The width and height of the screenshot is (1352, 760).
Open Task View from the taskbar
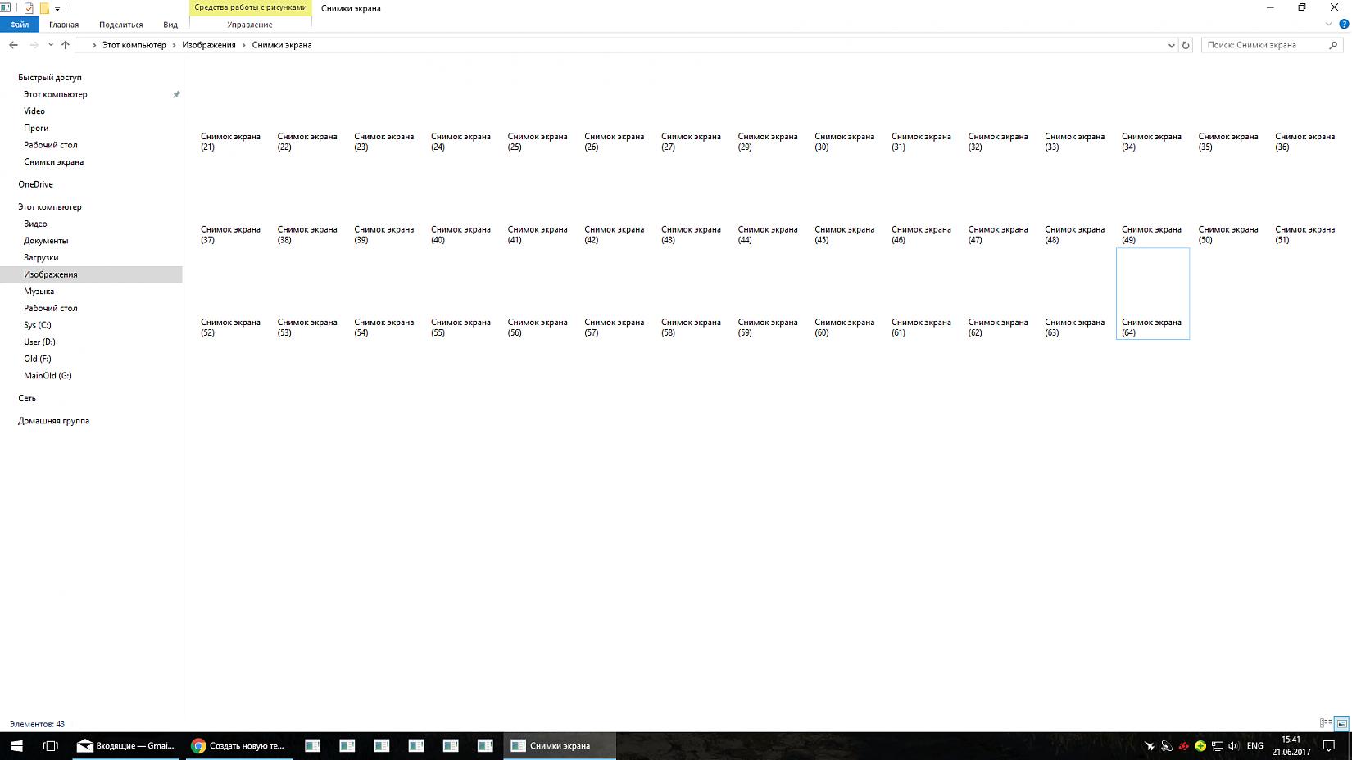51,746
